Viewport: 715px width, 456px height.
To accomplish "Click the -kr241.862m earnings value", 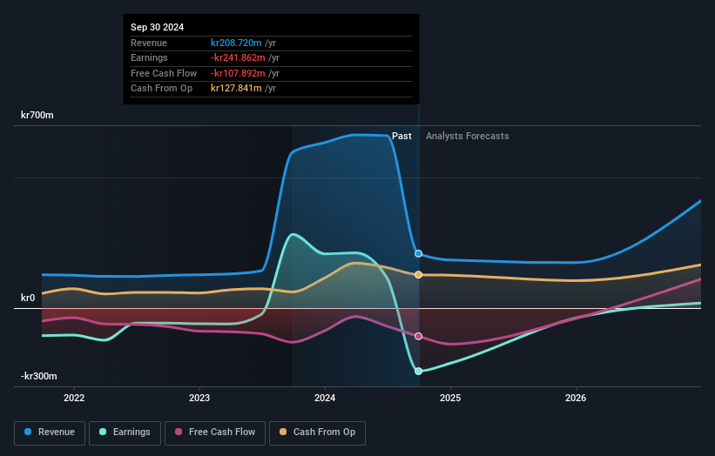I will click(238, 57).
